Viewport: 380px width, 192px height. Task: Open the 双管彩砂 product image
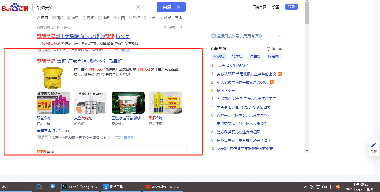click(x=53, y=102)
